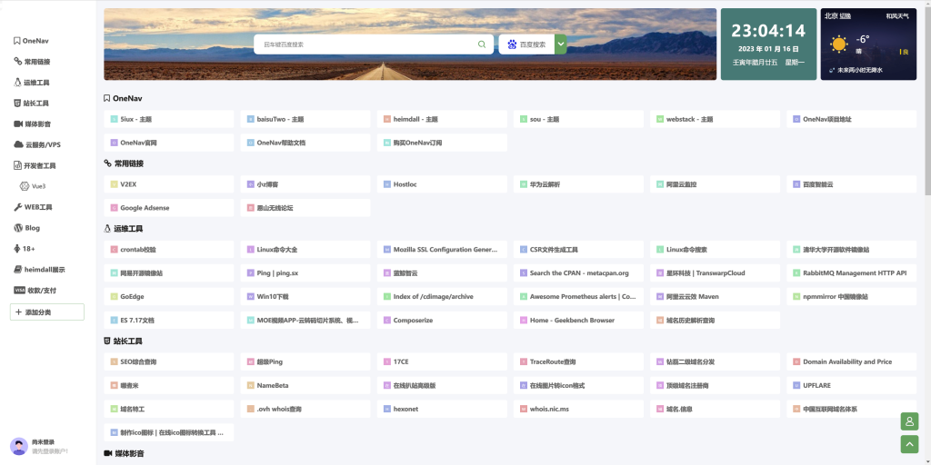Viewport: 931px width, 465px height.
Task: Open crontab校验 link
Action: pyautogui.click(x=168, y=250)
